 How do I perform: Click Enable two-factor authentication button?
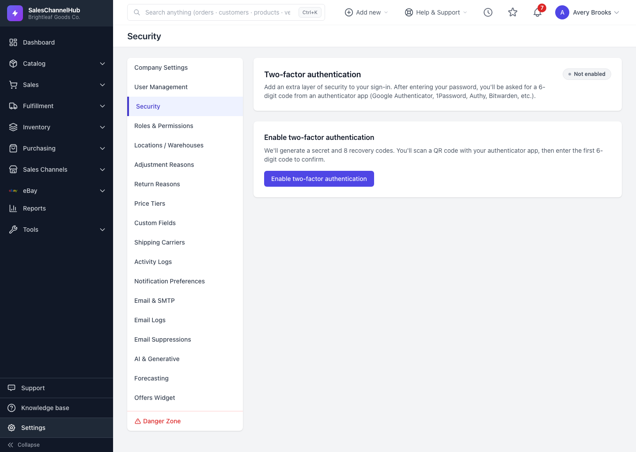319,179
